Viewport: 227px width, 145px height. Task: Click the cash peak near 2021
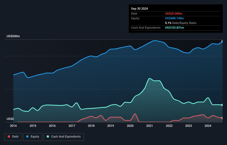[150, 79]
